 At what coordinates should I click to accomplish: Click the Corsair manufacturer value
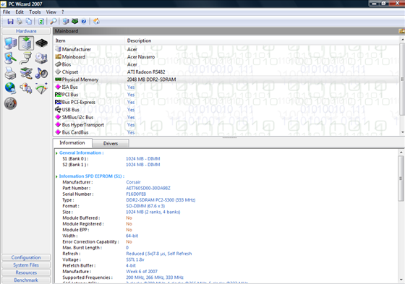[133, 182]
